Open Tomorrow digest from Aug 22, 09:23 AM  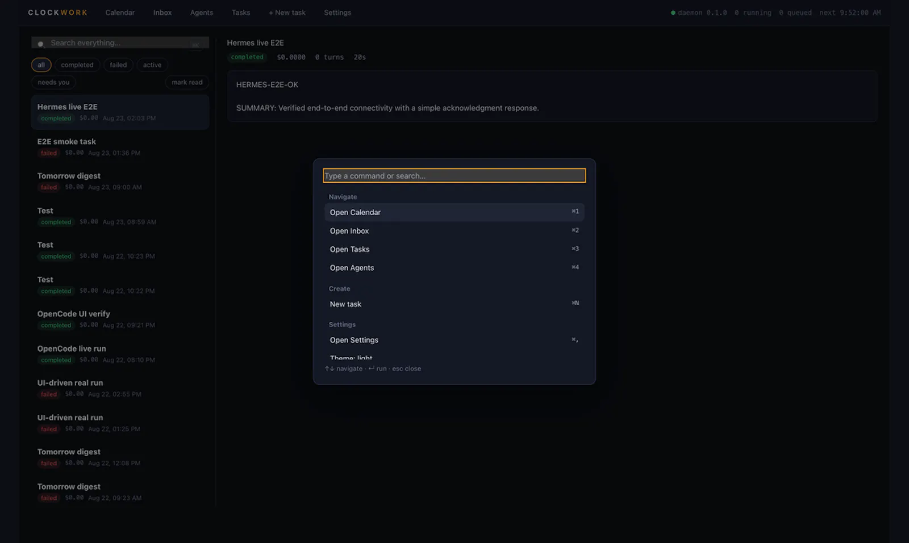point(120,492)
